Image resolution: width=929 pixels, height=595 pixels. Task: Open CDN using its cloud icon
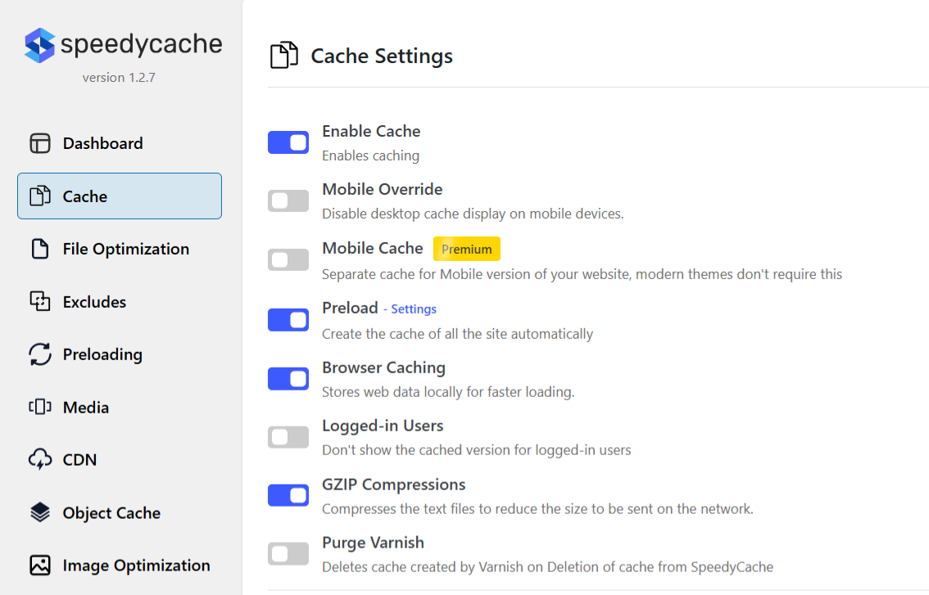tap(39, 459)
